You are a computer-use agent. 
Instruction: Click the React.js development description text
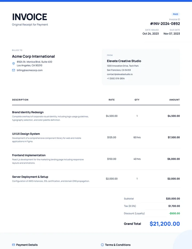(48, 161)
